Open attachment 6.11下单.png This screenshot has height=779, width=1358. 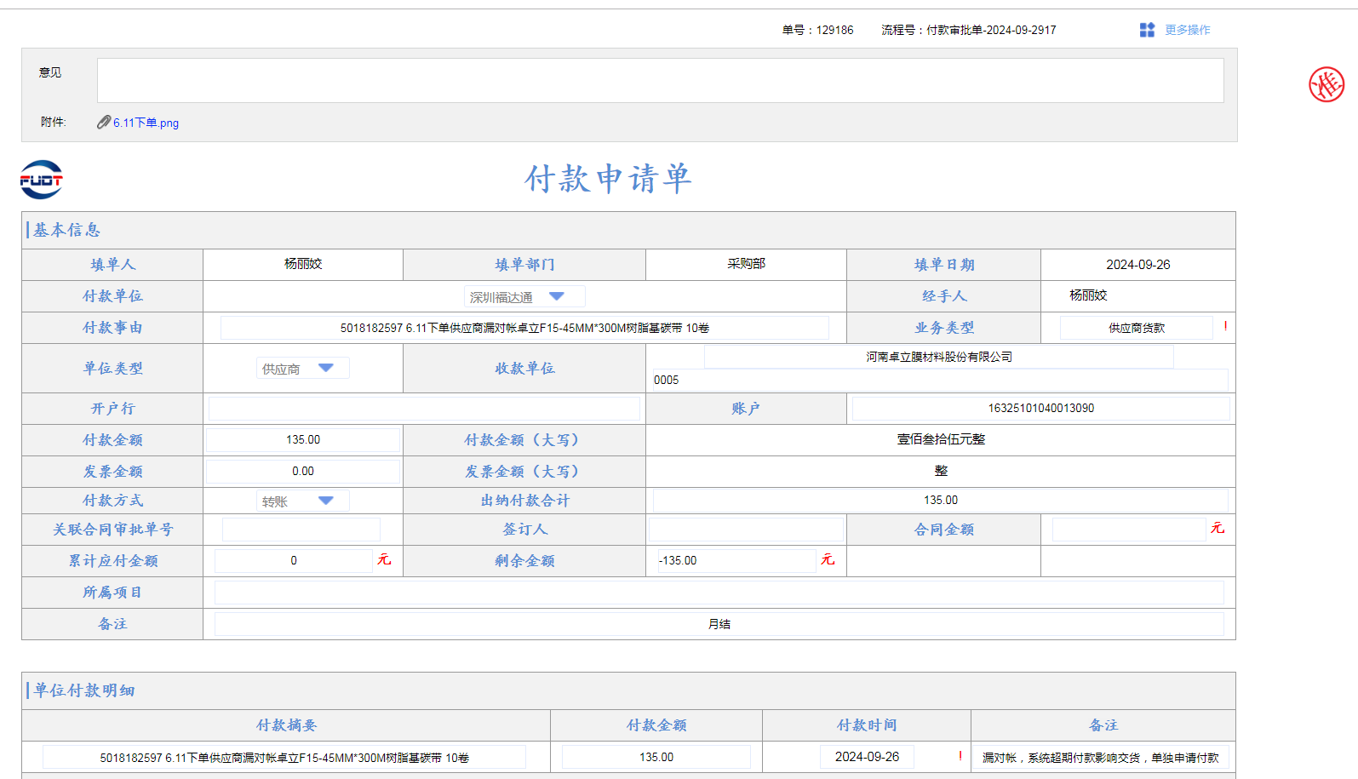point(146,123)
